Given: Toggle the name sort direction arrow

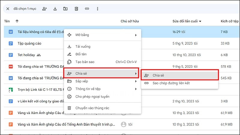Looking at the screenshot, I should pos(17,21).
